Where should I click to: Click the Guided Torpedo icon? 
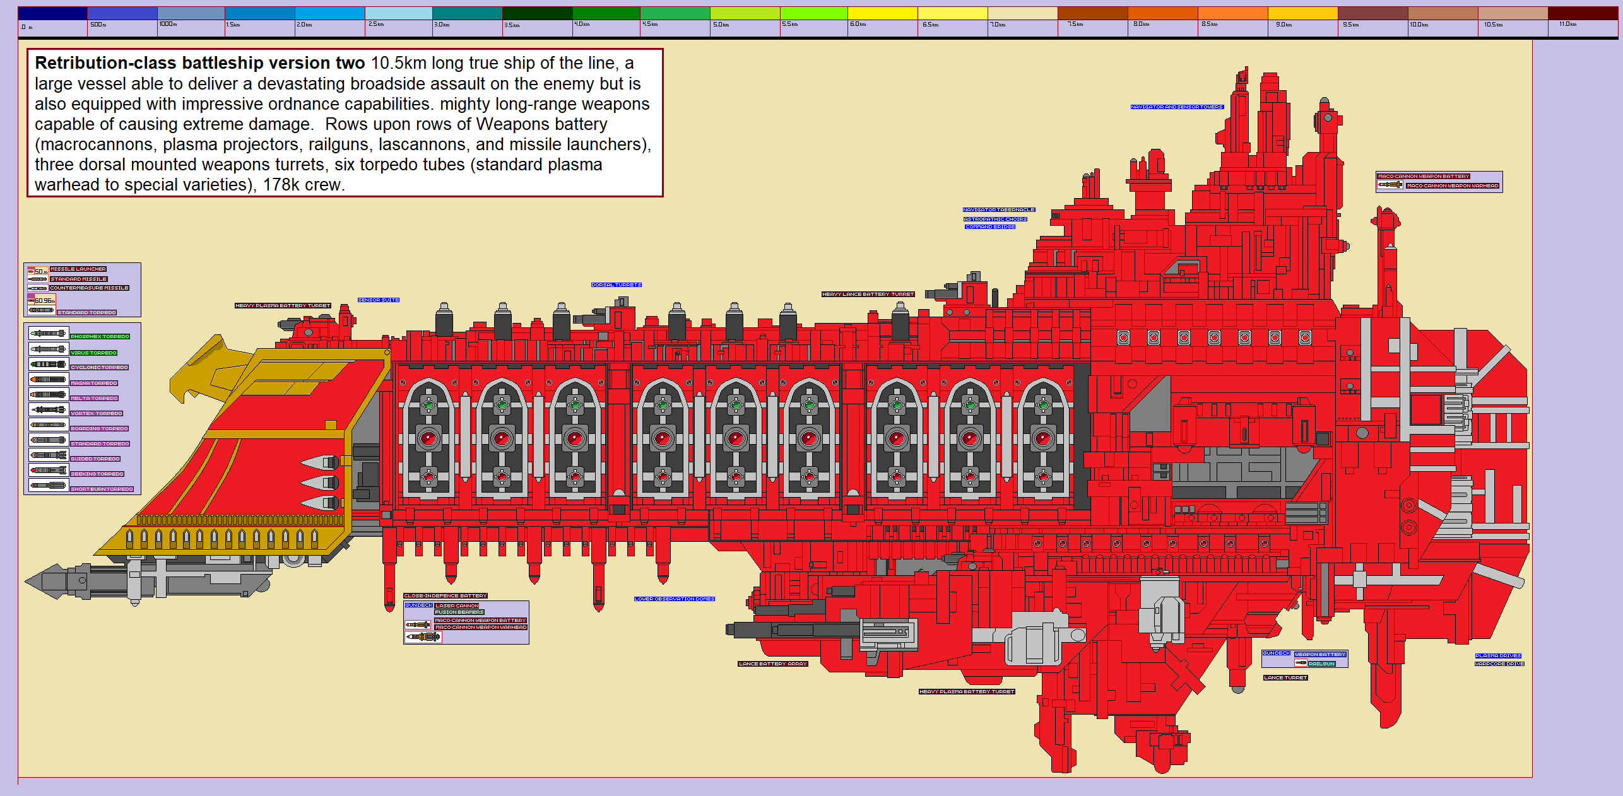[x=48, y=455]
